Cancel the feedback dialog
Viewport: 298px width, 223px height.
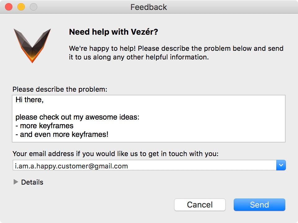(200, 205)
